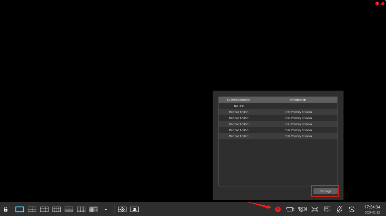Click the 2021-02-22 date display

tap(372, 213)
